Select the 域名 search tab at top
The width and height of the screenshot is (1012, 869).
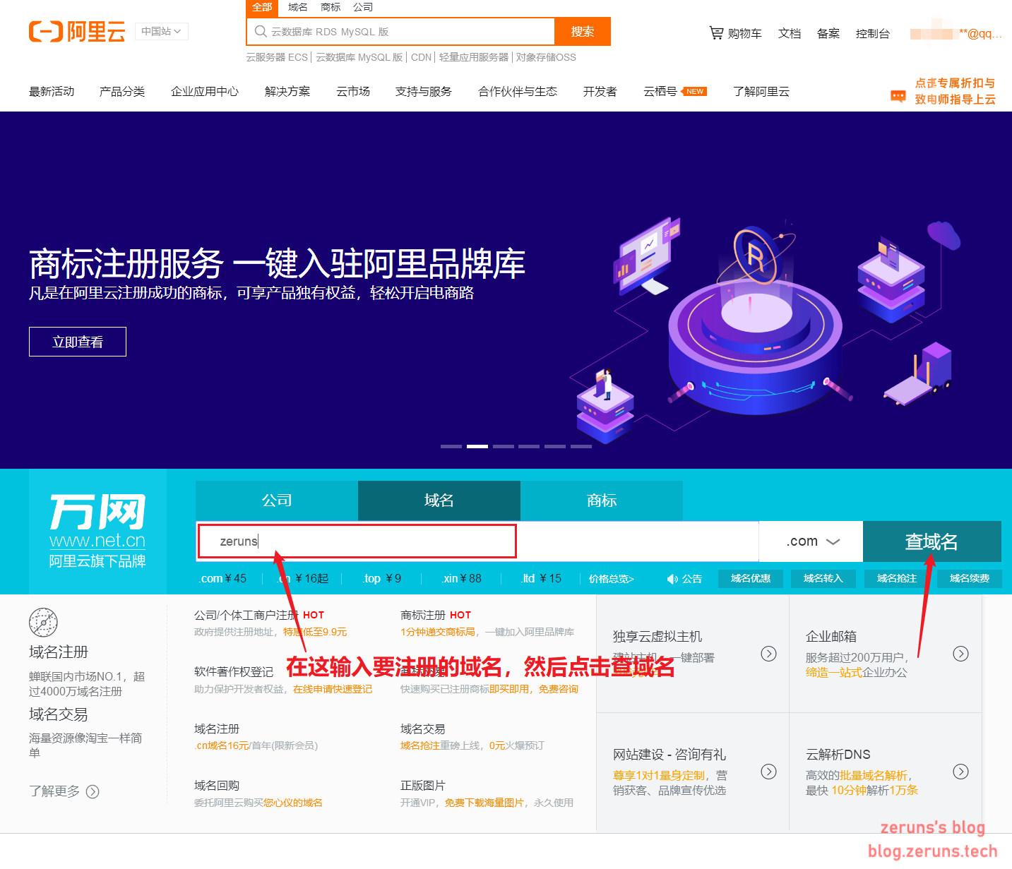point(298,7)
